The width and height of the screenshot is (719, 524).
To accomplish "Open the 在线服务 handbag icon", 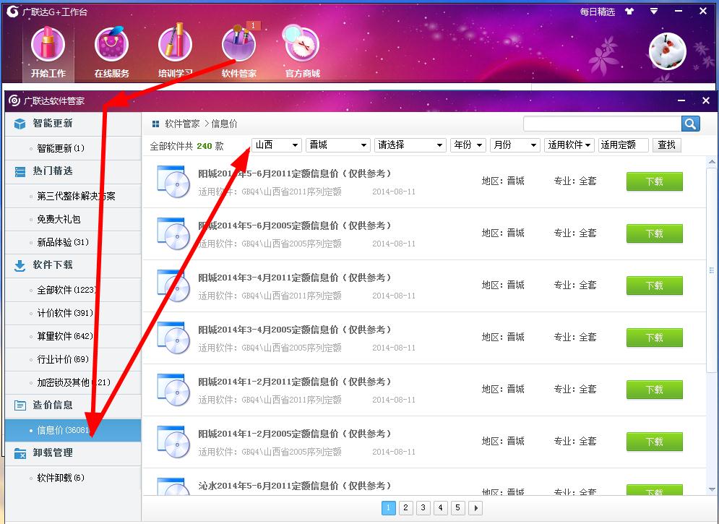I will click(x=111, y=45).
